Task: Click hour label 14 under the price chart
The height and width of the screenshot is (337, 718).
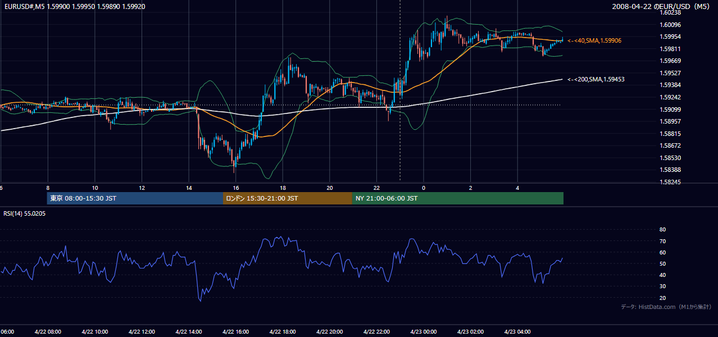Action: (189, 188)
